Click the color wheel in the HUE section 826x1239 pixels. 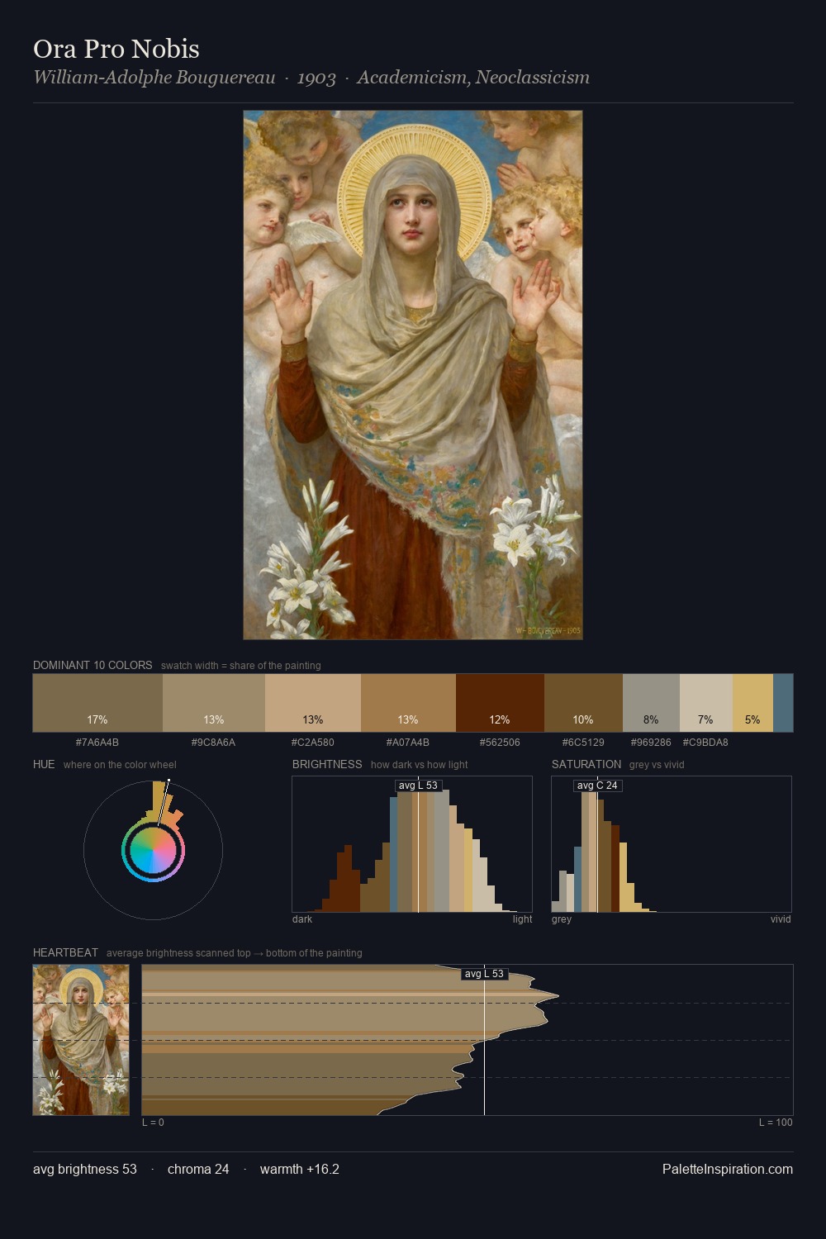click(153, 851)
